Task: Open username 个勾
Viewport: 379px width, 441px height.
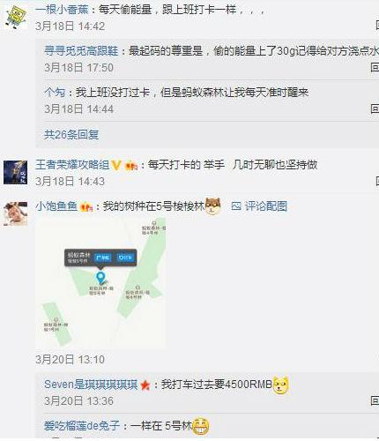Action: pos(55,93)
